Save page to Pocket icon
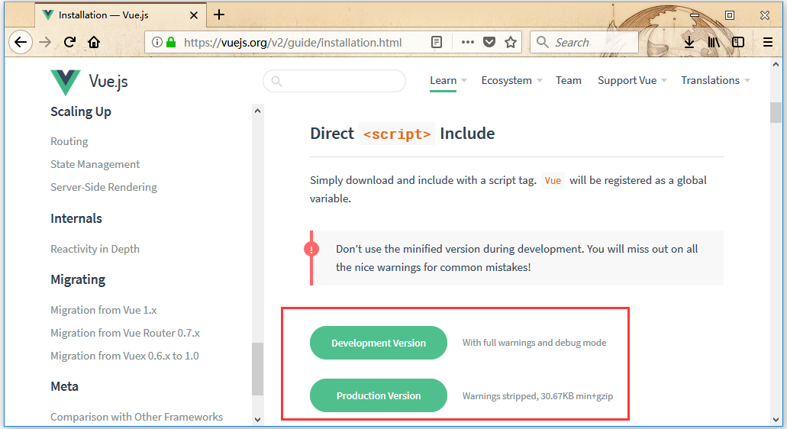The height and width of the screenshot is (429, 787). (x=489, y=43)
